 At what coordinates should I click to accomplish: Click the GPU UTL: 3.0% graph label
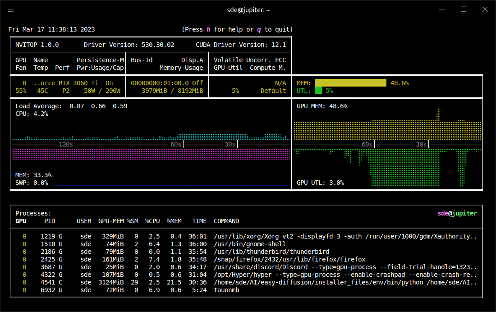(320, 183)
